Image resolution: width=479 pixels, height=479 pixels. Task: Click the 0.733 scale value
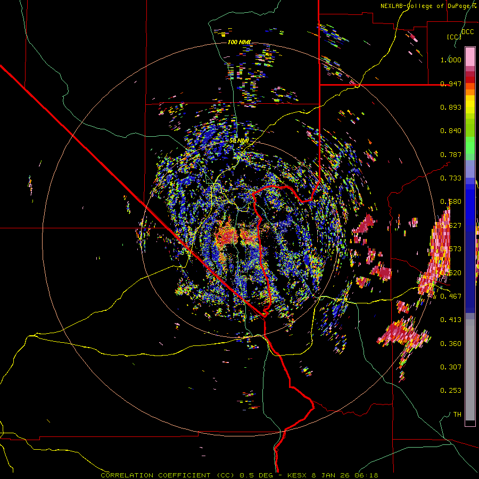pos(451,178)
